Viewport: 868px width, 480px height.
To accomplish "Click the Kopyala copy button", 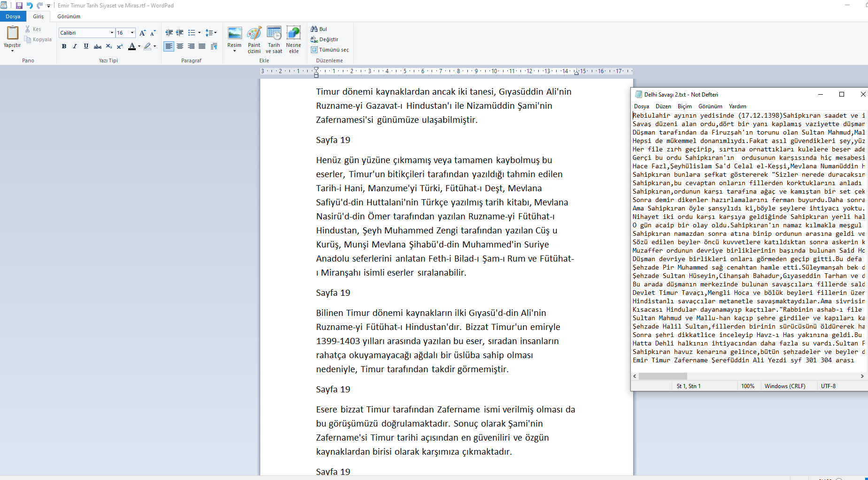I will pos(38,39).
